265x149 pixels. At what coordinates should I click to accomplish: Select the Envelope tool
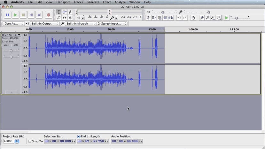pyautogui.click(x=64, y=12)
